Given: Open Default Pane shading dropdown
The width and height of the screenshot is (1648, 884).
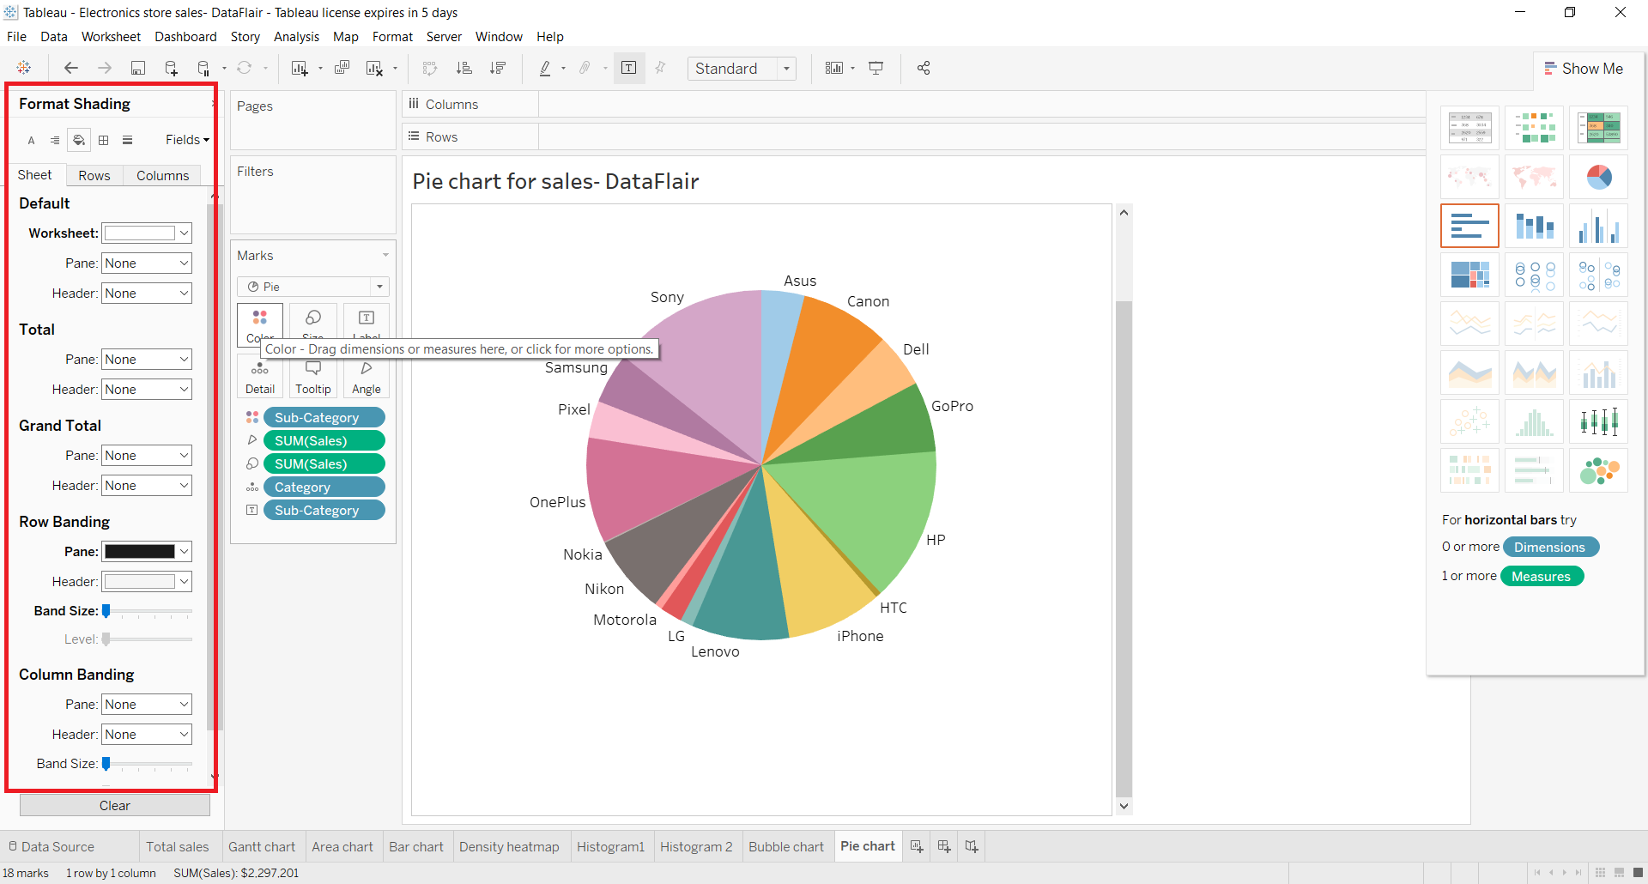Looking at the screenshot, I should coord(147,263).
